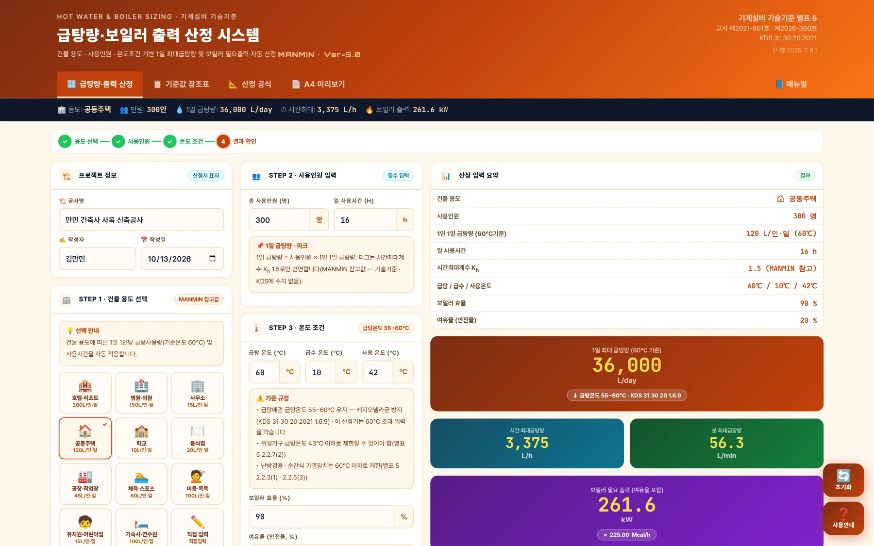Click the 유치원·어린이집 child icon
This screenshot has height=546, width=874.
tap(85, 522)
